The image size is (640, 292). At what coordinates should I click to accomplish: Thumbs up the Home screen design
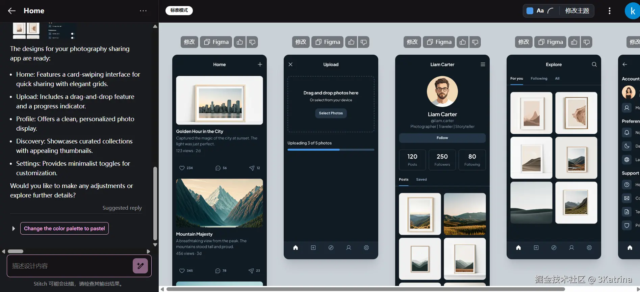click(240, 42)
